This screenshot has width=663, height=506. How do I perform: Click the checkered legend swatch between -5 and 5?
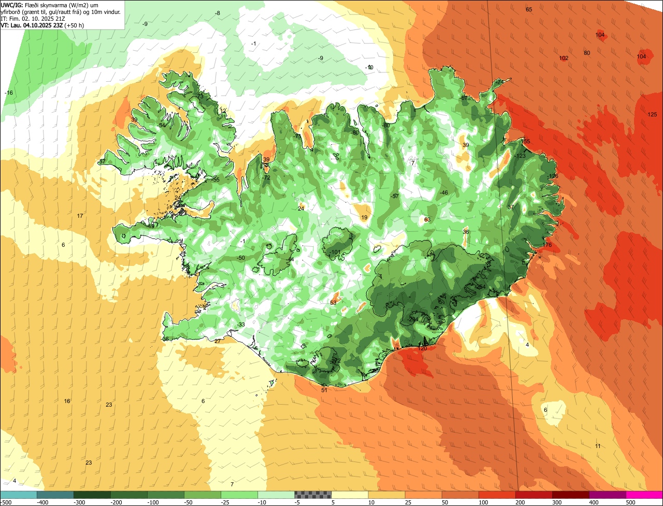[x=313, y=495]
